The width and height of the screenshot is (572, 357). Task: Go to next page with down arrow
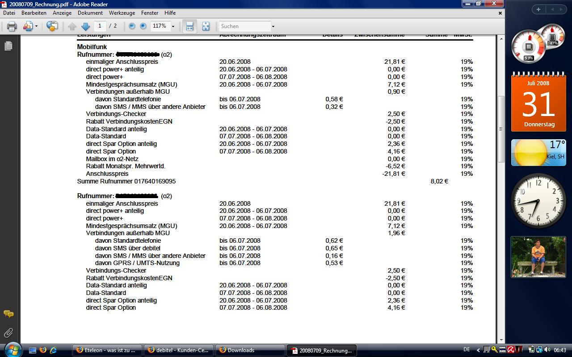tap(86, 26)
